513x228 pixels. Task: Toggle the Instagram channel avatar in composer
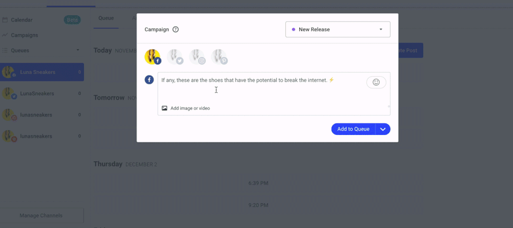[197, 57]
